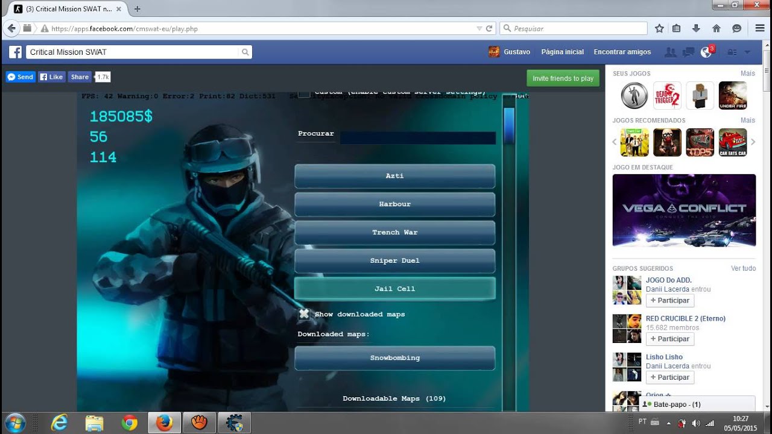Open Mais link next to Seus Jogos
772x434 pixels.
[x=748, y=74]
